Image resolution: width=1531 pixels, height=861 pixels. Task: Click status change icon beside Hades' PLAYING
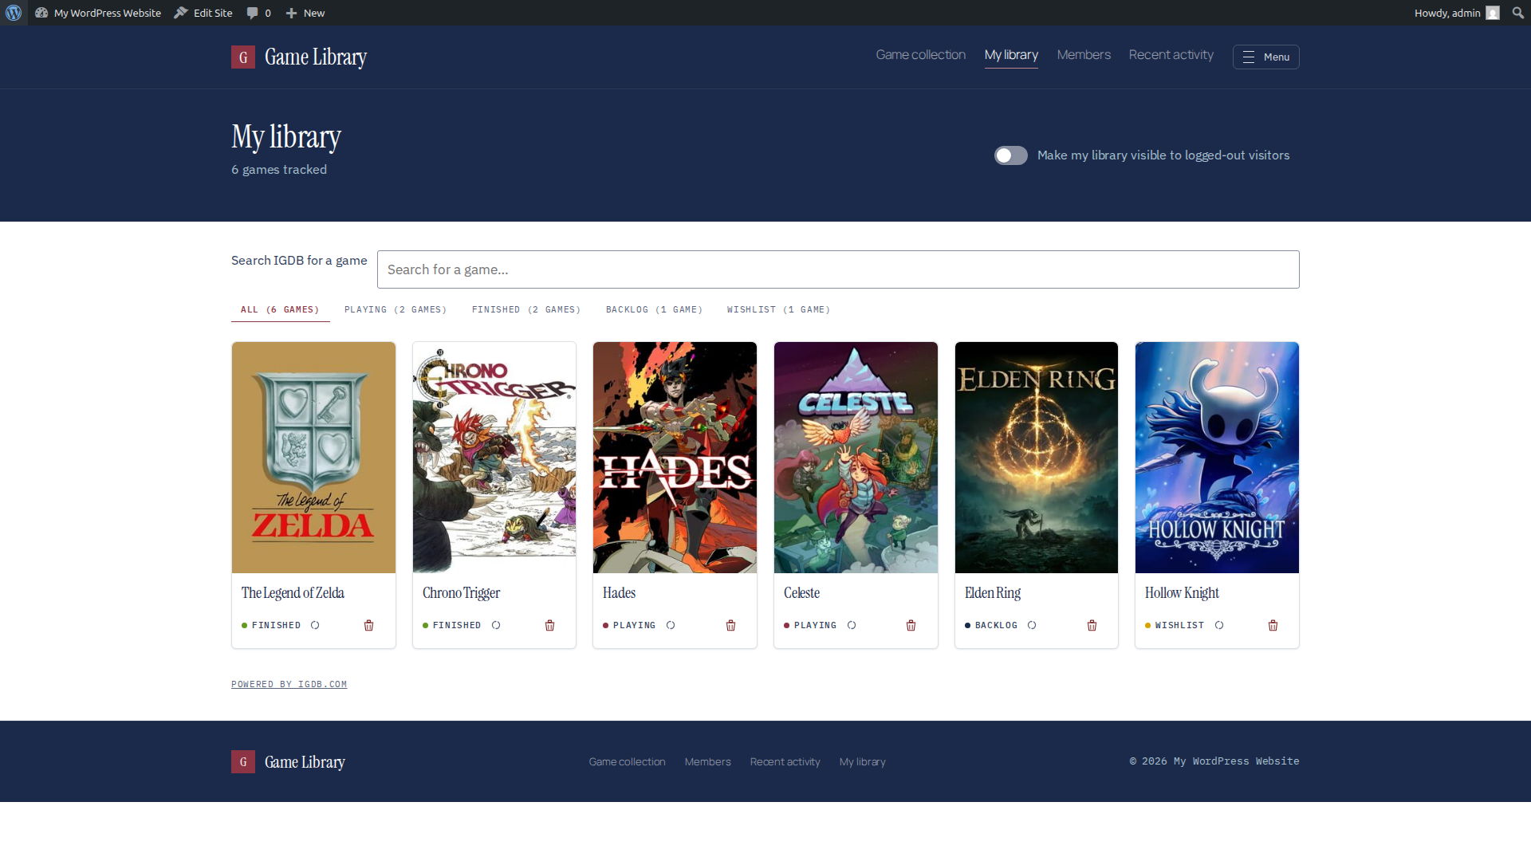pyautogui.click(x=671, y=625)
